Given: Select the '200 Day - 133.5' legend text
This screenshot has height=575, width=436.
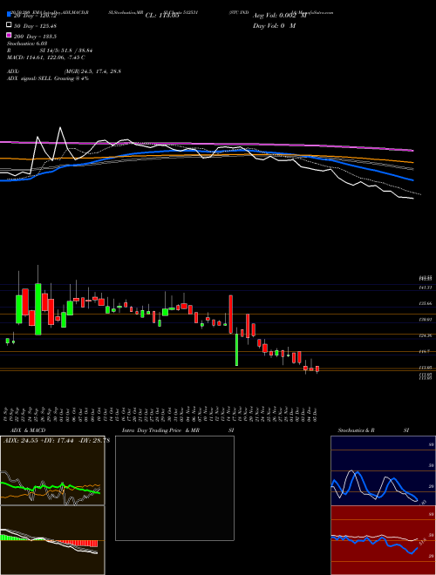Looking at the screenshot, I should 35,37.
